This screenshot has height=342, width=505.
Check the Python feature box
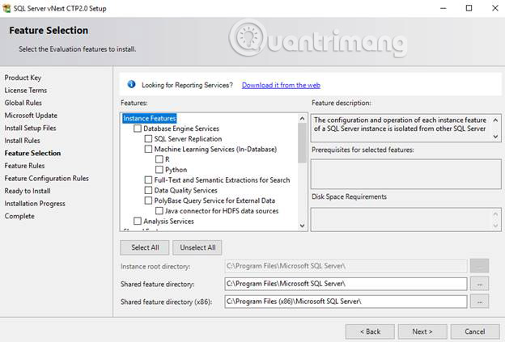click(x=159, y=170)
